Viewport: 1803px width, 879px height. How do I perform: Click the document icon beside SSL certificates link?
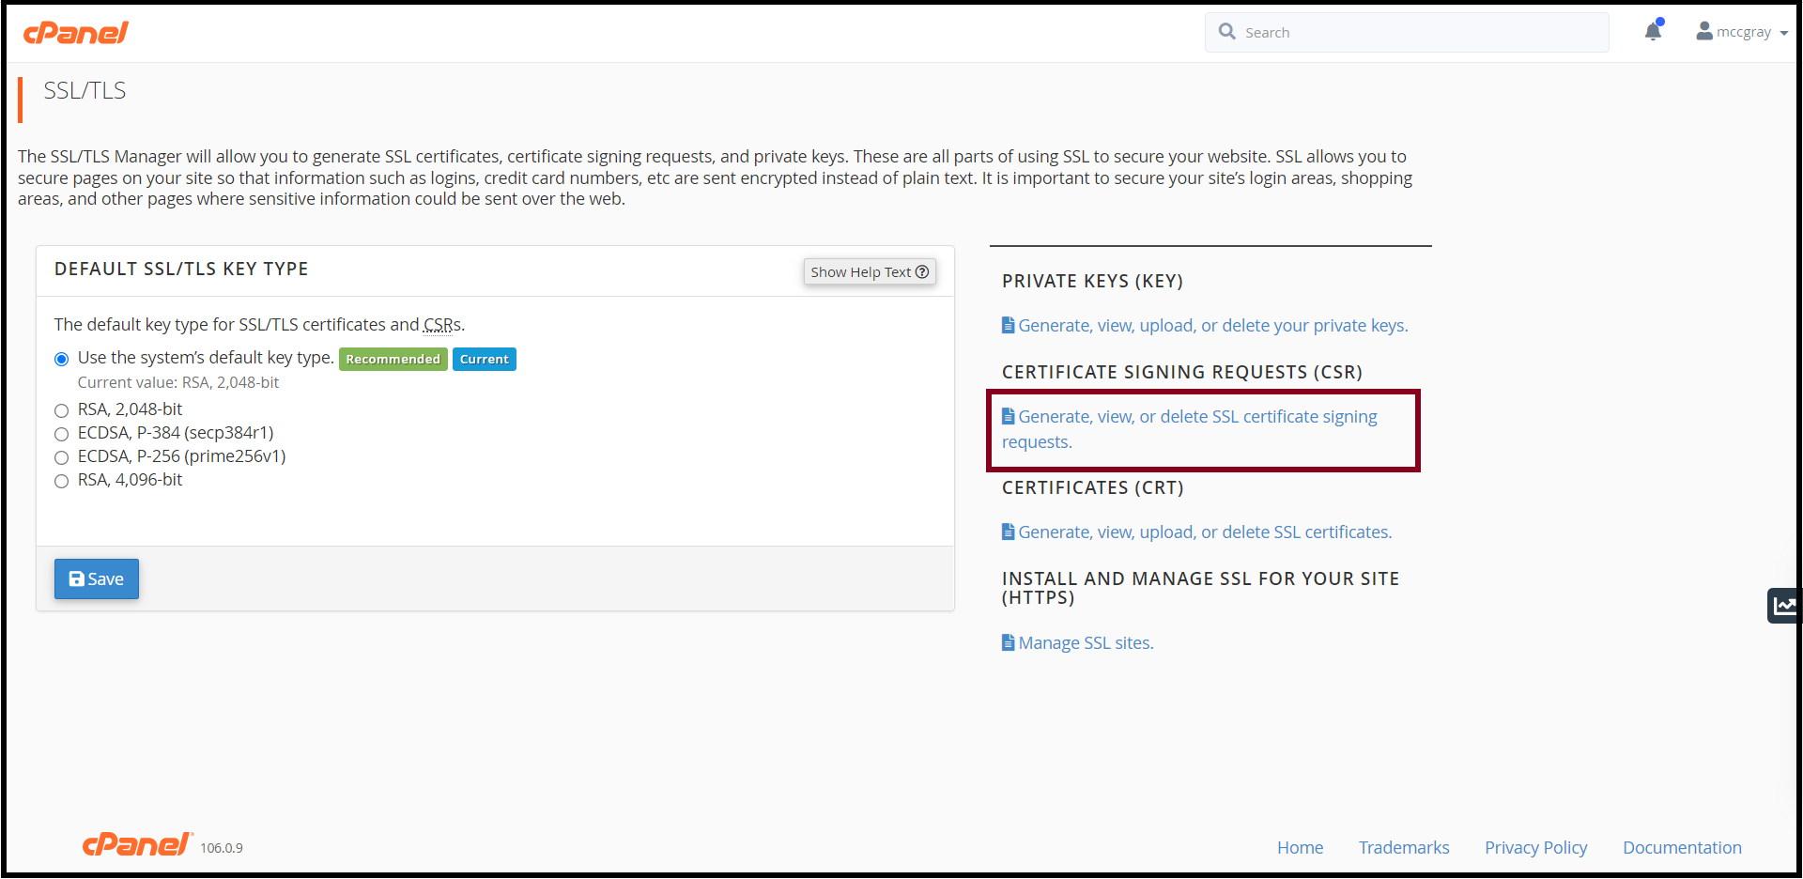pyautogui.click(x=1008, y=532)
